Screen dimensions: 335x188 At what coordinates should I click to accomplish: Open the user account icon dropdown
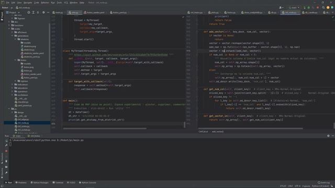coord(281,7)
